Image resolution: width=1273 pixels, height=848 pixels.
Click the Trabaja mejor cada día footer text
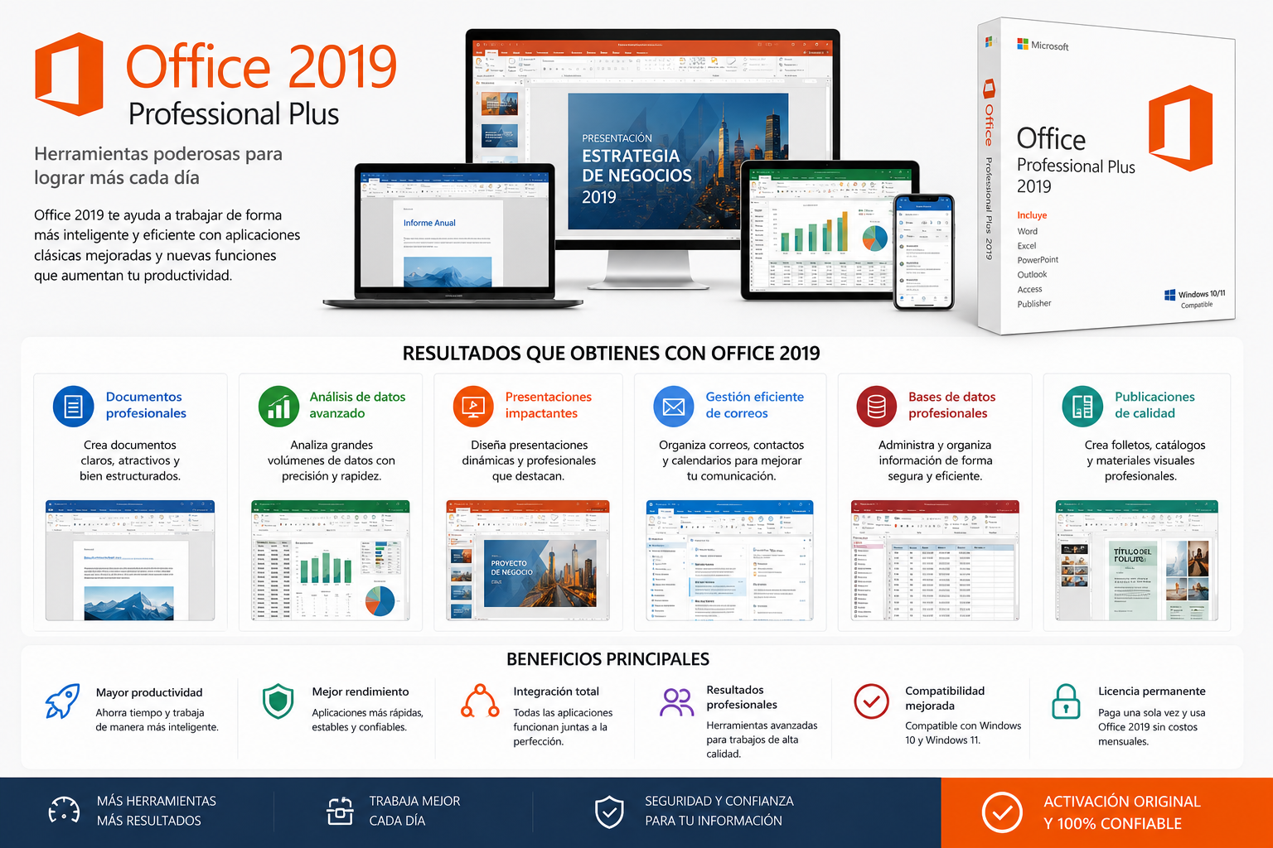414,811
